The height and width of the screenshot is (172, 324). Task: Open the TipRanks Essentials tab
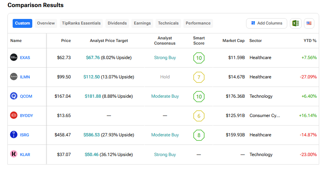click(81, 23)
